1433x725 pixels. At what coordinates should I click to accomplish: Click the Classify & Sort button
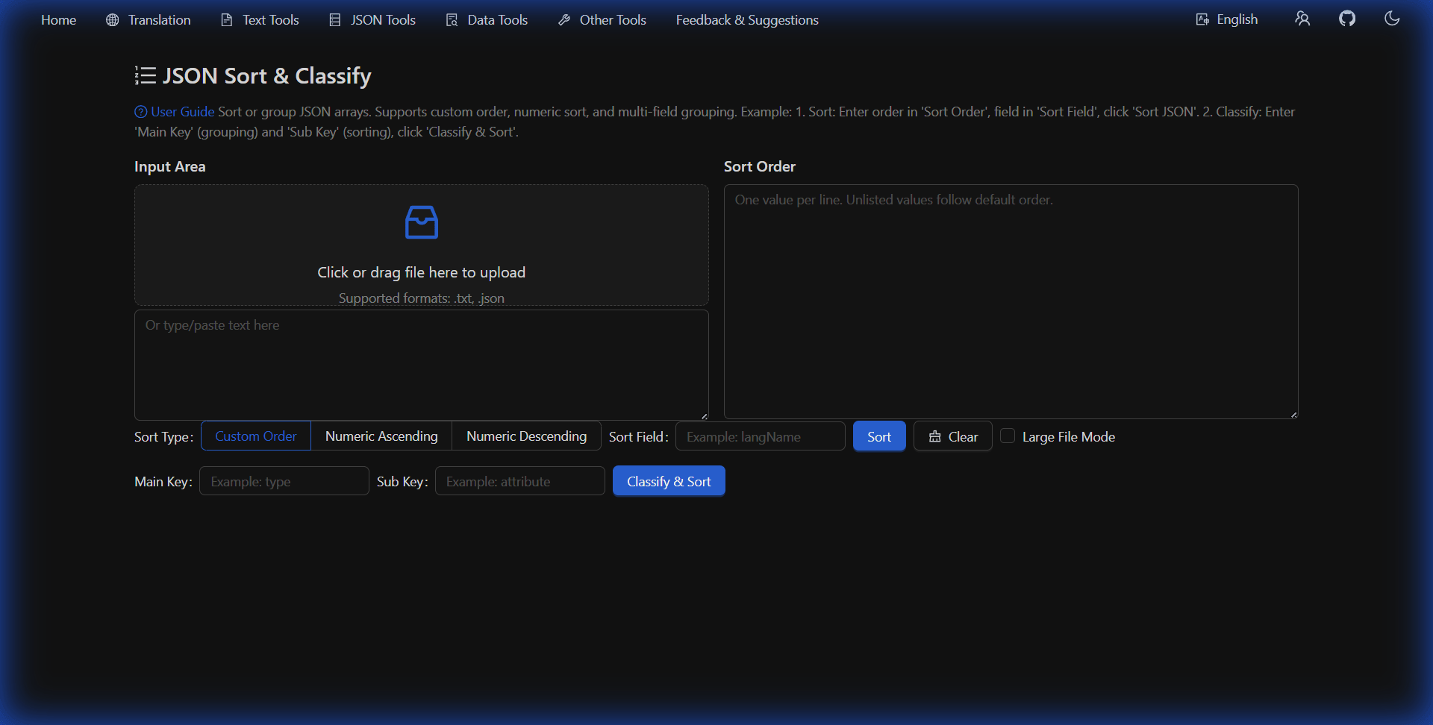668,481
